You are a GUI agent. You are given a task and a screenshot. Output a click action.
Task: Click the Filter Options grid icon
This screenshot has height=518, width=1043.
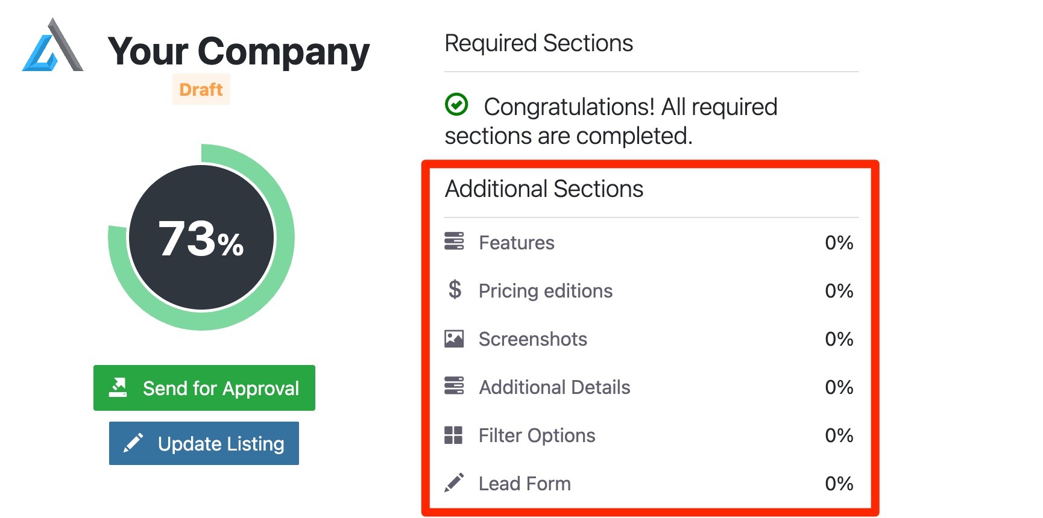(453, 435)
